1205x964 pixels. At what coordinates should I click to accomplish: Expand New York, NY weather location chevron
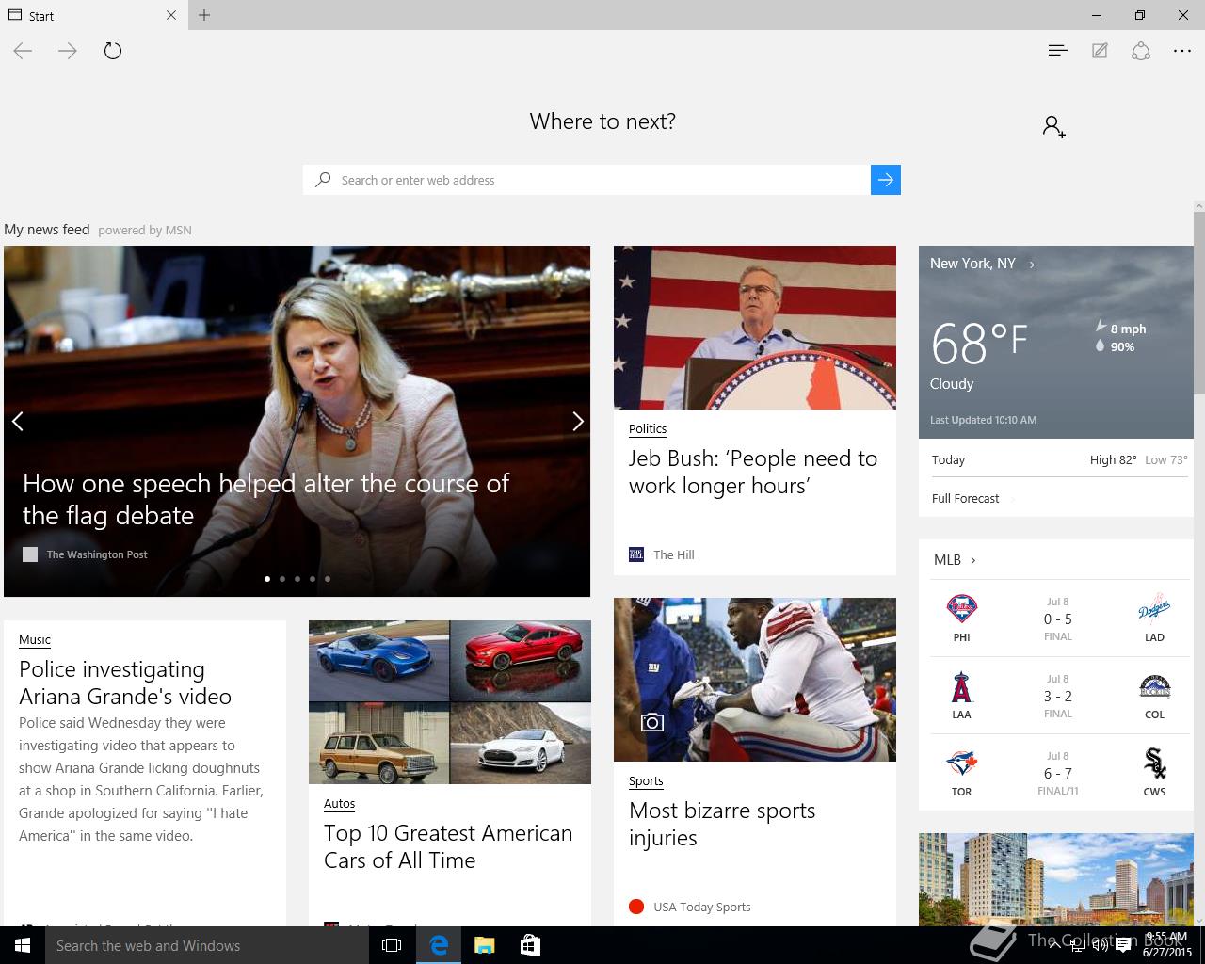pos(1032,265)
